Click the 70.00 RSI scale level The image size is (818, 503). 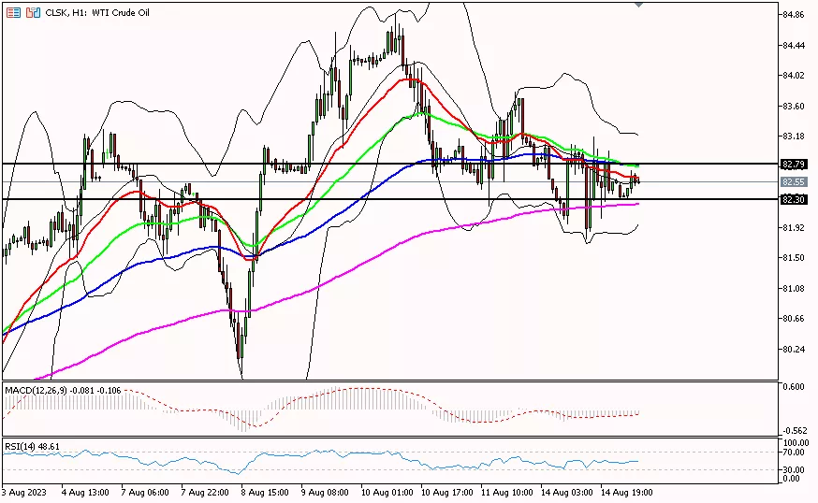pos(794,453)
